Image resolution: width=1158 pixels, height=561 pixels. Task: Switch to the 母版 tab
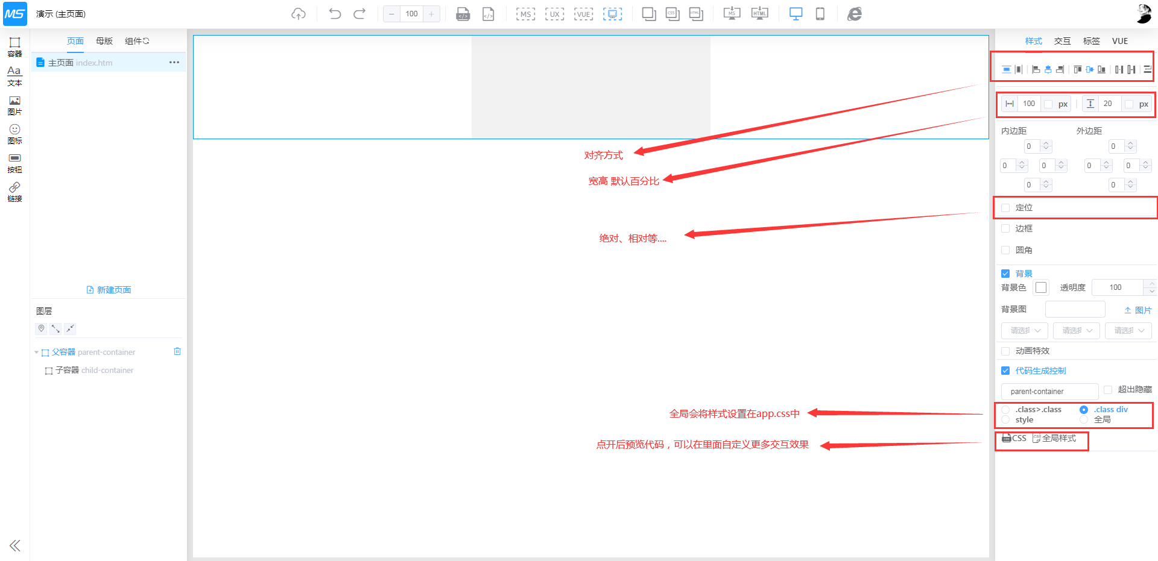pos(104,41)
